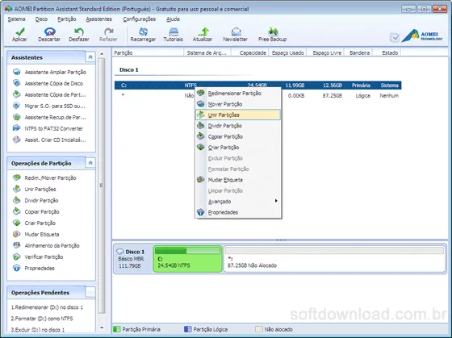Open Assistente Cópia de Part... wizard
This screenshot has height=338, width=452.
tap(49, 94)
